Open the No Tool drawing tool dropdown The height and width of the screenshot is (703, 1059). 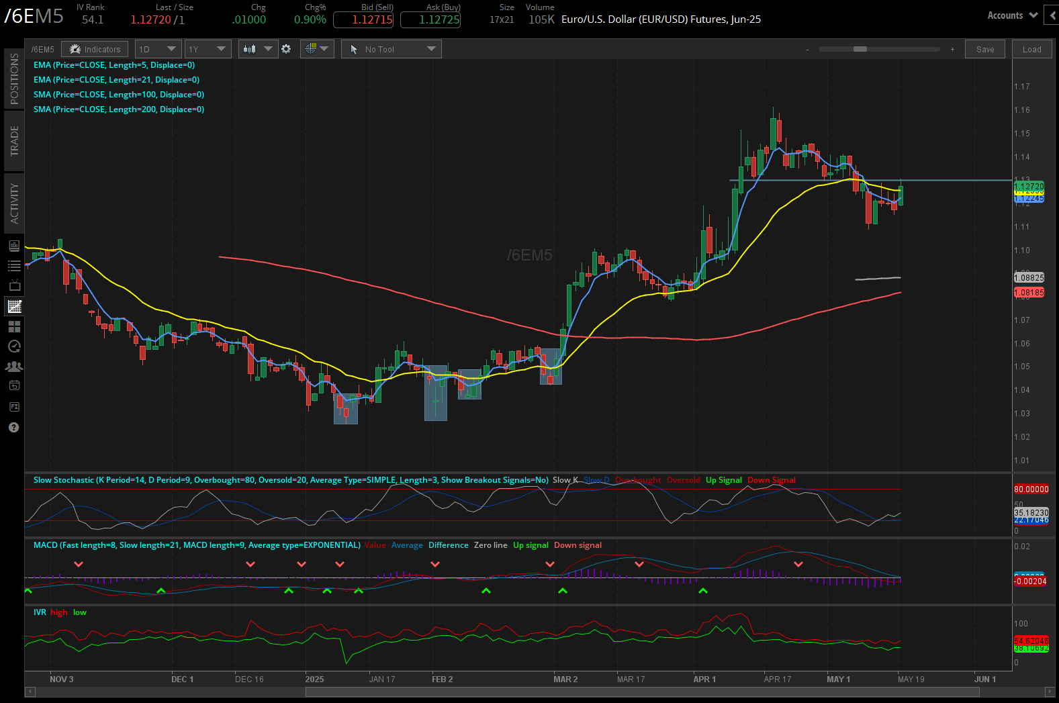392,49
